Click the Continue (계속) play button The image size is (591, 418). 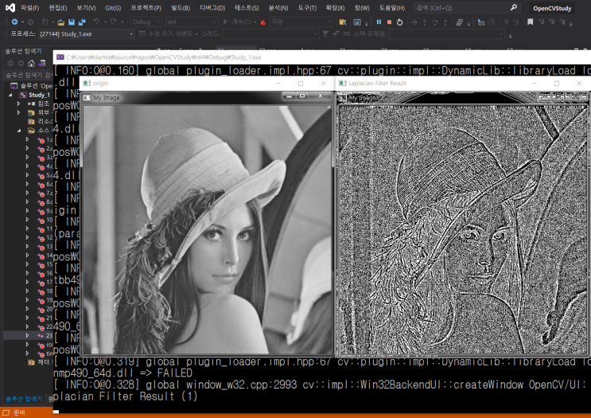pyautogui.click(x=237, y=21)
